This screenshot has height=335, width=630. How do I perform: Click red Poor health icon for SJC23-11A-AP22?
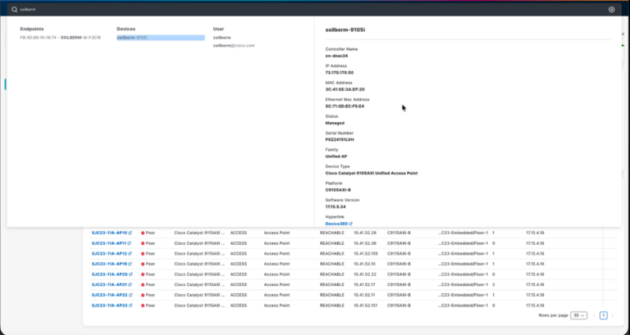tap(143, 296)
